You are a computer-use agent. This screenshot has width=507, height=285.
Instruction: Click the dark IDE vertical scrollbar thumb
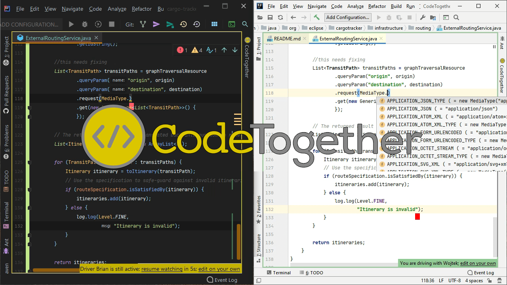pos(238,242)
